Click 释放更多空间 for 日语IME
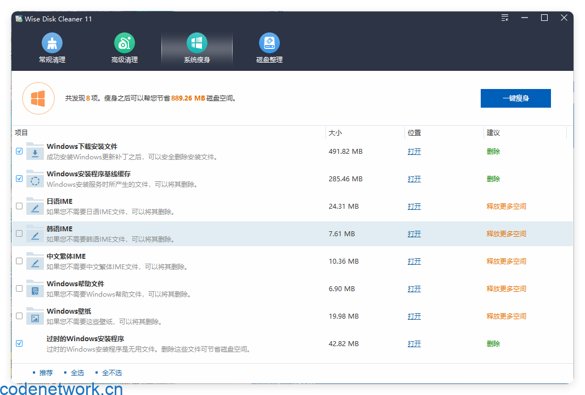 (x=507, y=206)
